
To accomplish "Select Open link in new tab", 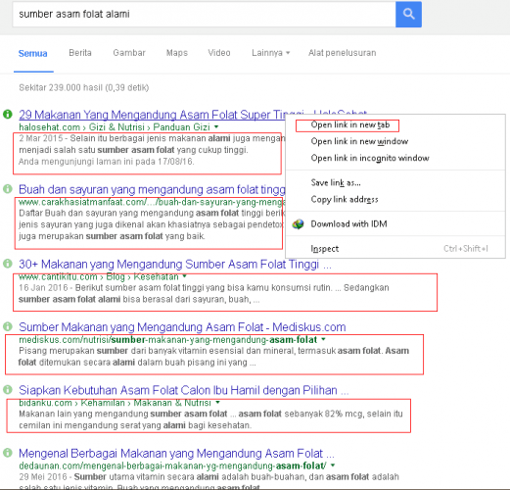I will 350,125.
